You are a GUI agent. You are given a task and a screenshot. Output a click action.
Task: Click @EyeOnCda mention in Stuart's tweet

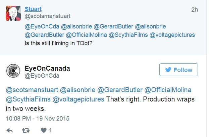tap(41, 26)
